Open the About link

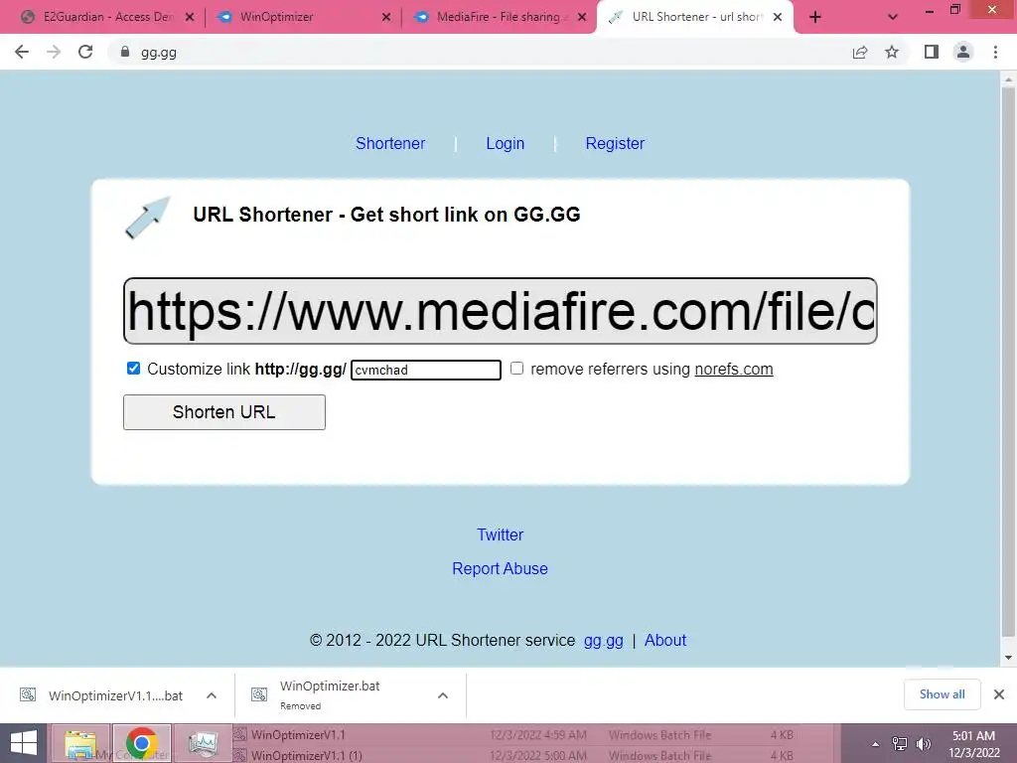[x=664, y=641]
